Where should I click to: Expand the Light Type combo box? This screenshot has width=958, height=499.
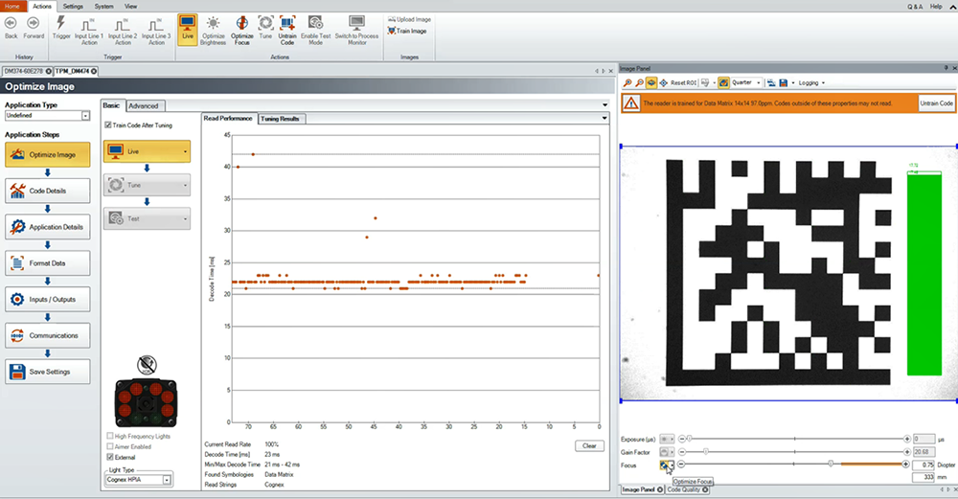tap(166, 479)
